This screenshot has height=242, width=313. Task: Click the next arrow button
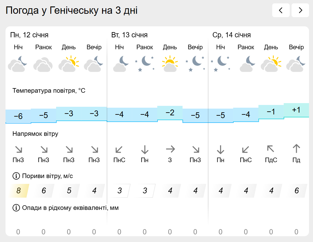tap(300, 10)
